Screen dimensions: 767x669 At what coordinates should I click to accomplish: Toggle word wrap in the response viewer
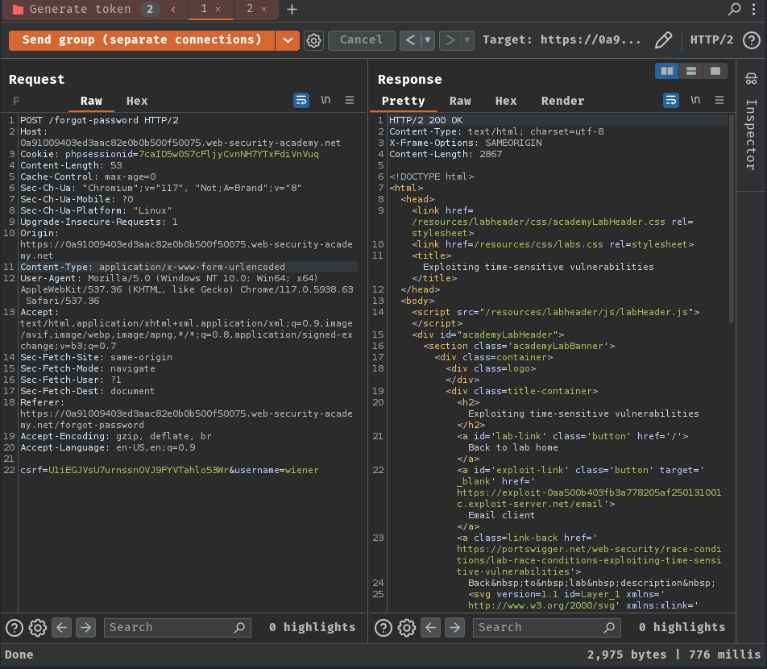pyautogui.click(x=671, y=100)
